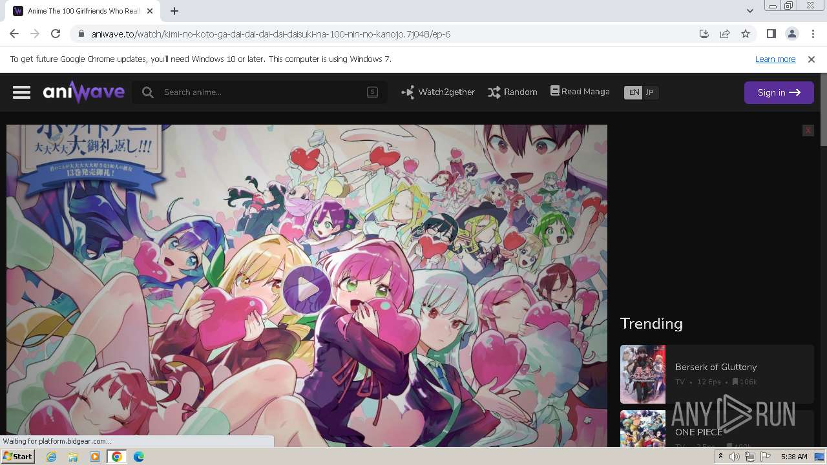Image resolution: width=827 pixels, height=465 pixels.
Task: Switch title language to JP
Action: (650, 92)
